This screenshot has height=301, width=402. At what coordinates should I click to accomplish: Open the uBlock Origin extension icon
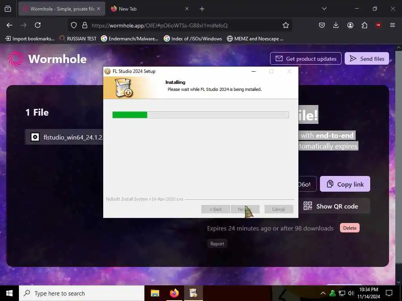coord(378,25)
